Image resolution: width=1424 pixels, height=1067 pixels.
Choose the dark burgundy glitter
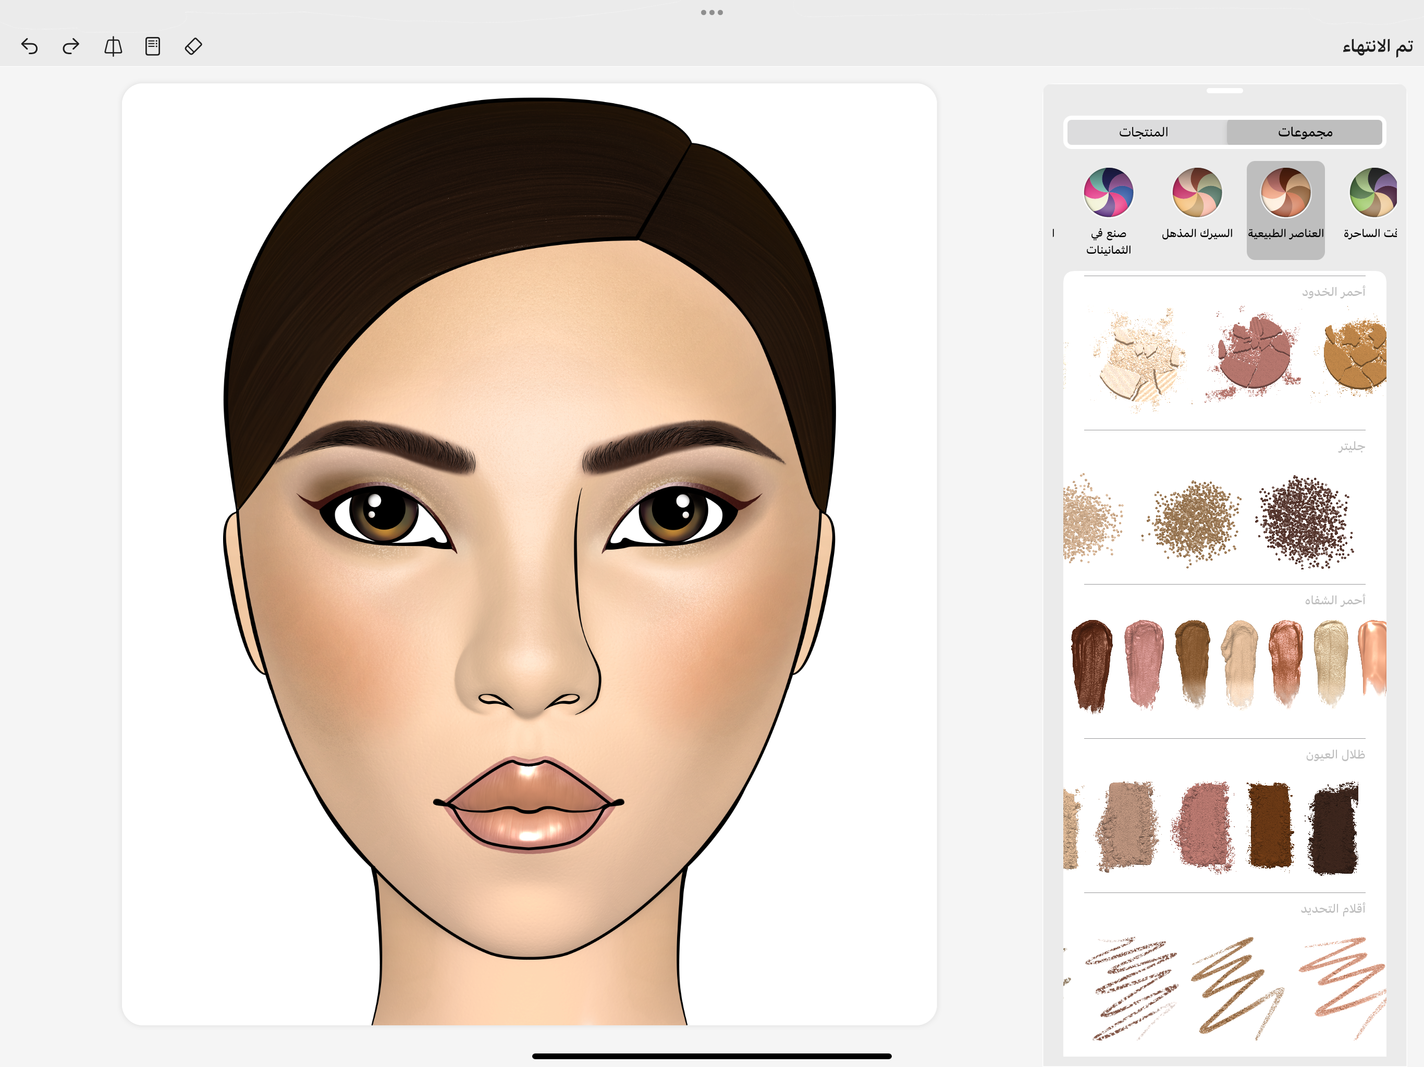pyautogui.click(x=1305, y=522)
